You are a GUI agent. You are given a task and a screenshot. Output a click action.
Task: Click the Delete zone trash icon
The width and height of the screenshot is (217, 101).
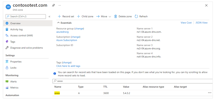point(115,16)
